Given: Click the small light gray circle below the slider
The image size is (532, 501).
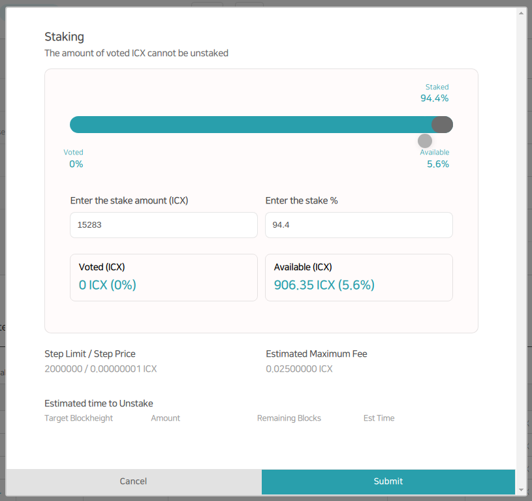Looking at the screenshot, I should 425,141.
